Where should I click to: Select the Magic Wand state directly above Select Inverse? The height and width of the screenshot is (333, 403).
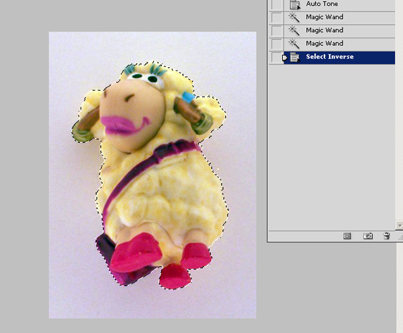339,44
